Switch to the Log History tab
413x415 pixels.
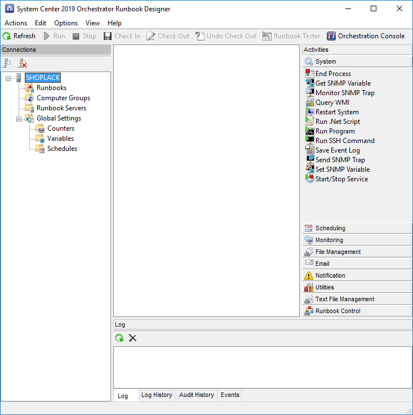click(157, 395)
